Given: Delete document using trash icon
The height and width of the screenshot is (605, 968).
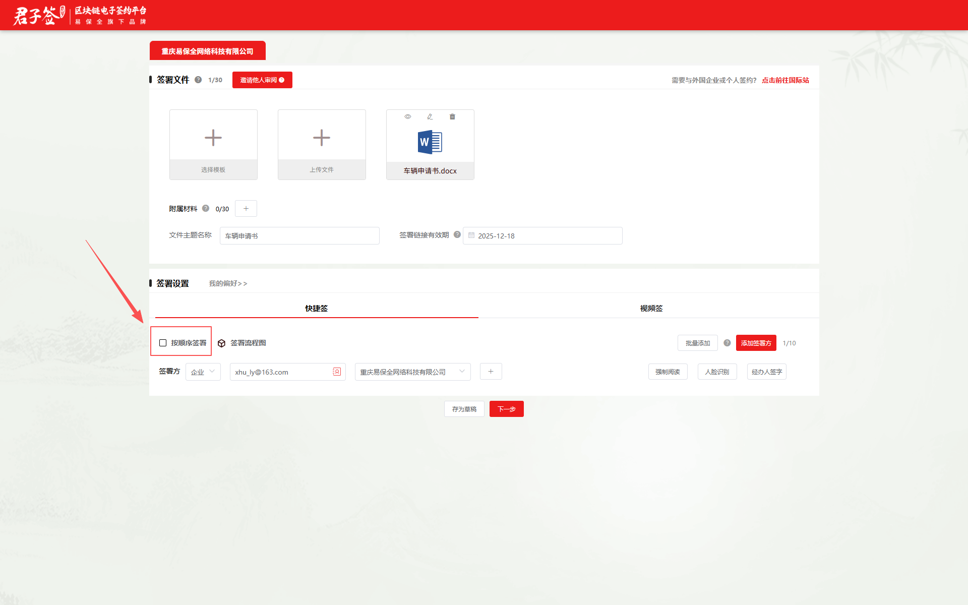Looking at the screenshot, I should point(452,116).
